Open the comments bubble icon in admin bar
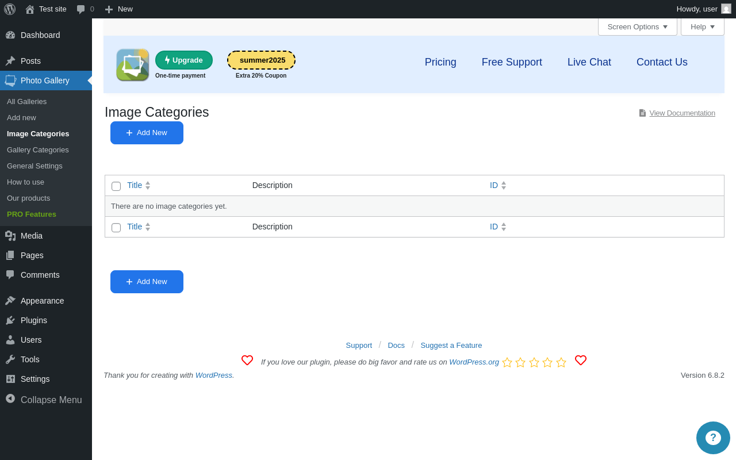 [x=80, y=9]
